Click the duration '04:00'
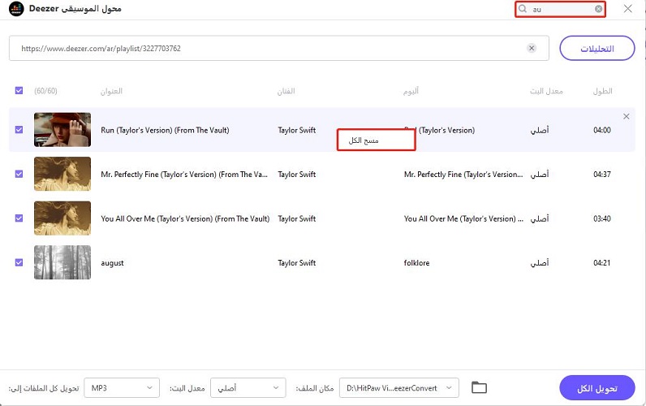The height and width of the screenshot is (406, 646). click(x=602, y=130)
